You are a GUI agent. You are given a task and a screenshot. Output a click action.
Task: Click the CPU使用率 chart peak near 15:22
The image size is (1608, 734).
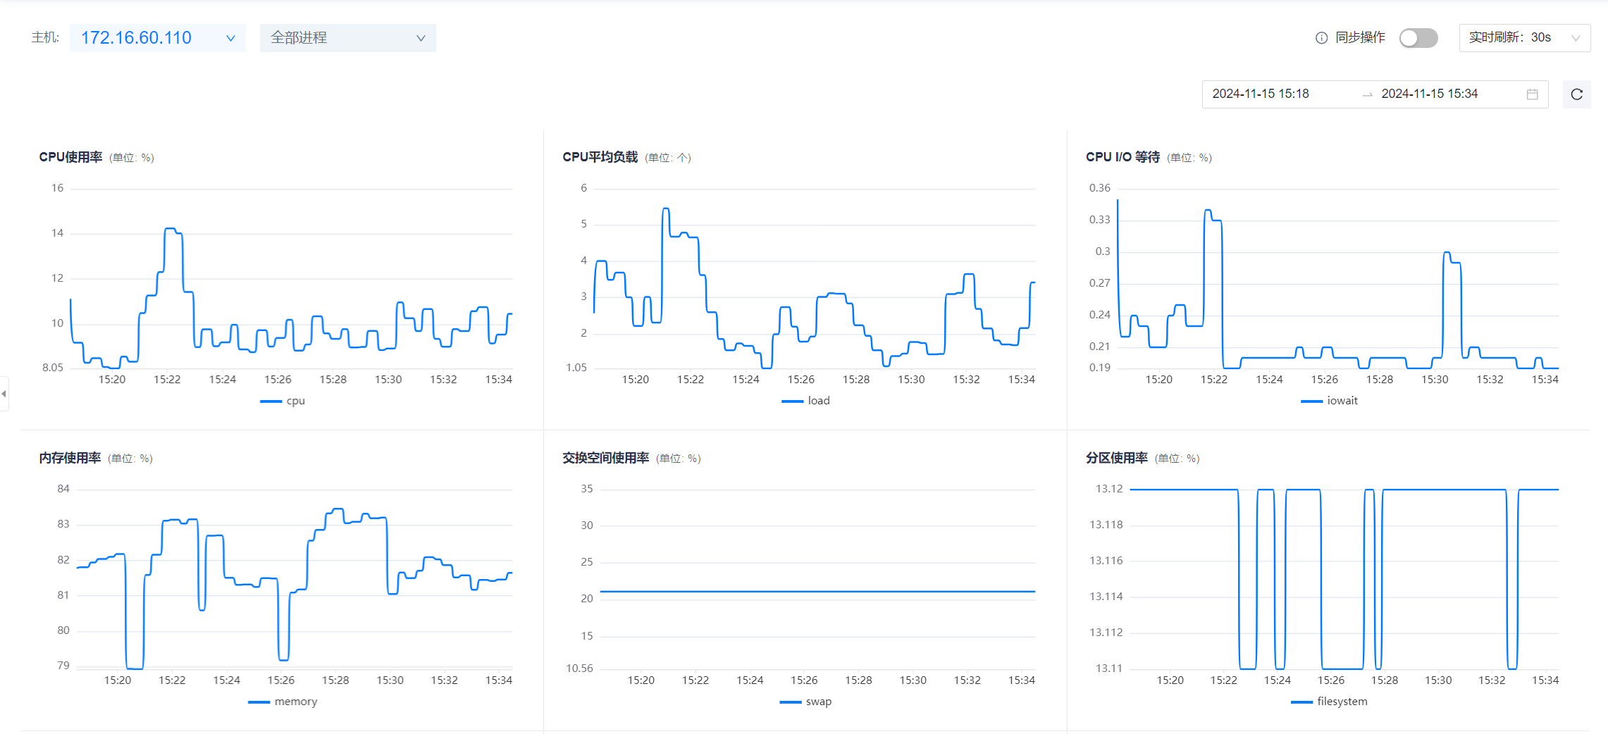pyautogui.click(x=171, y=229)
